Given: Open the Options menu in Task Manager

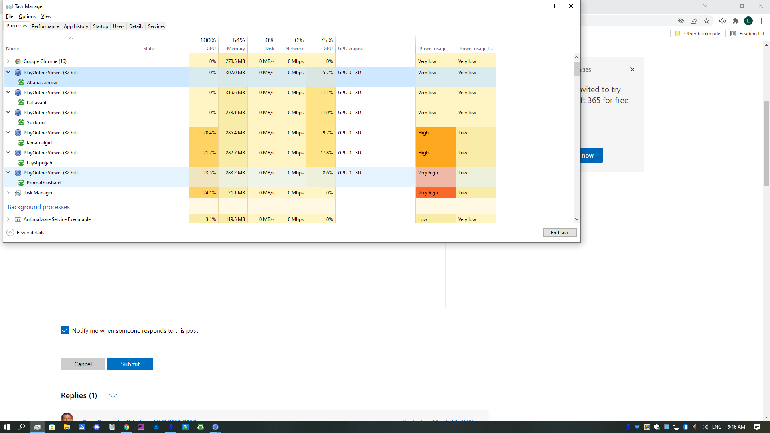Looking at the screenshot, I should pyautogui.click(x=27, y=16).
